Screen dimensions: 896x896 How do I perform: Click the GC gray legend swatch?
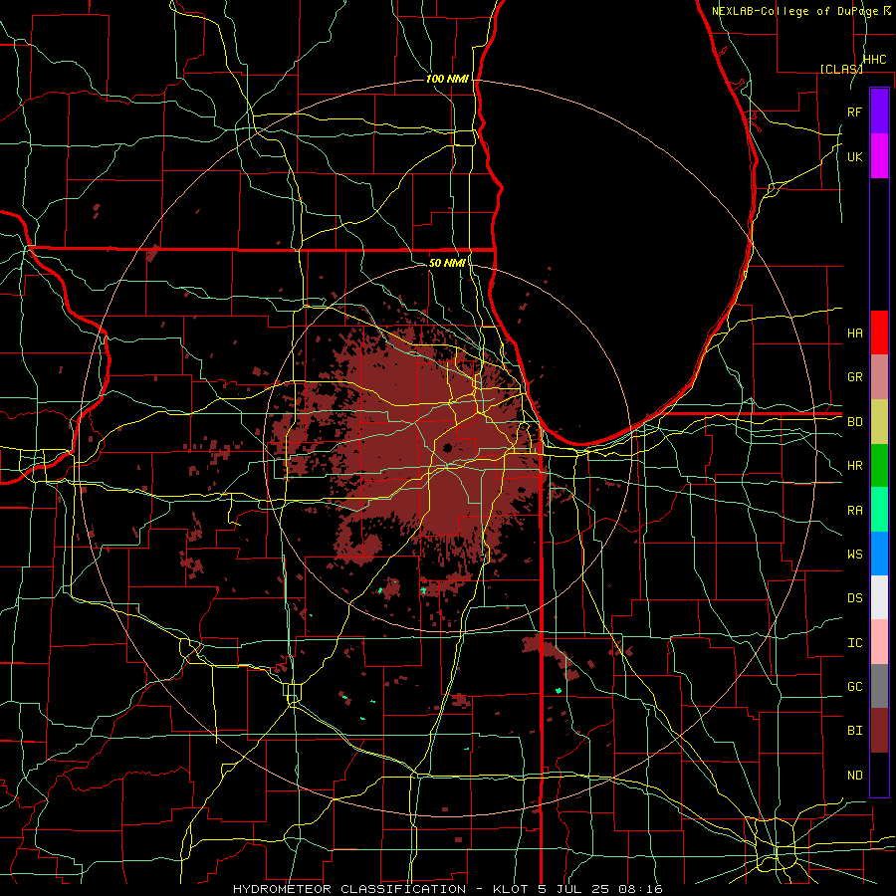(x=879, y=686)
